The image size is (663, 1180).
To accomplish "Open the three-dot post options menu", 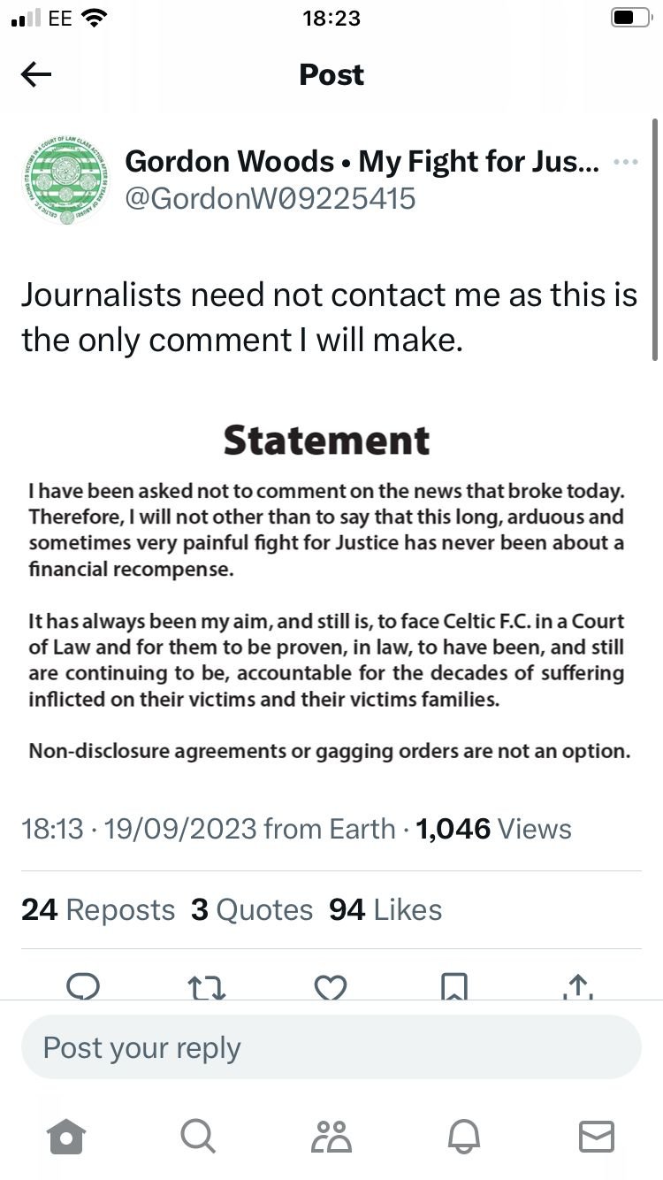I will [625, 163].
